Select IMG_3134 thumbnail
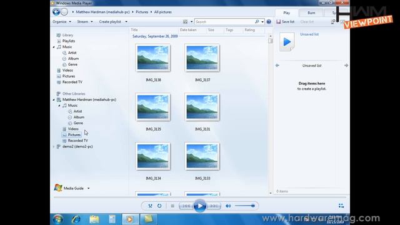 tap(153, 156)
